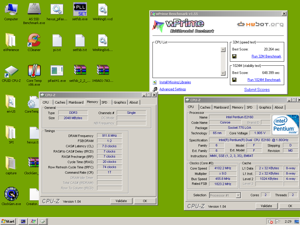Open the Start menu
Viewport: 300px width, 225px height.
[x=8, y=221]
